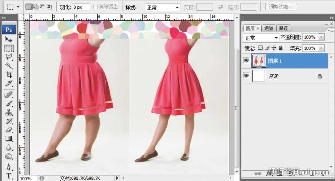Select the Eraser tool
Viewport: 335px width, 181px height.
click(x=9, y=130)
